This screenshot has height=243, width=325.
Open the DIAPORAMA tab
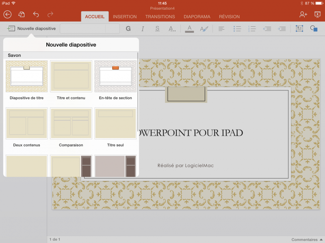point(197,17)
